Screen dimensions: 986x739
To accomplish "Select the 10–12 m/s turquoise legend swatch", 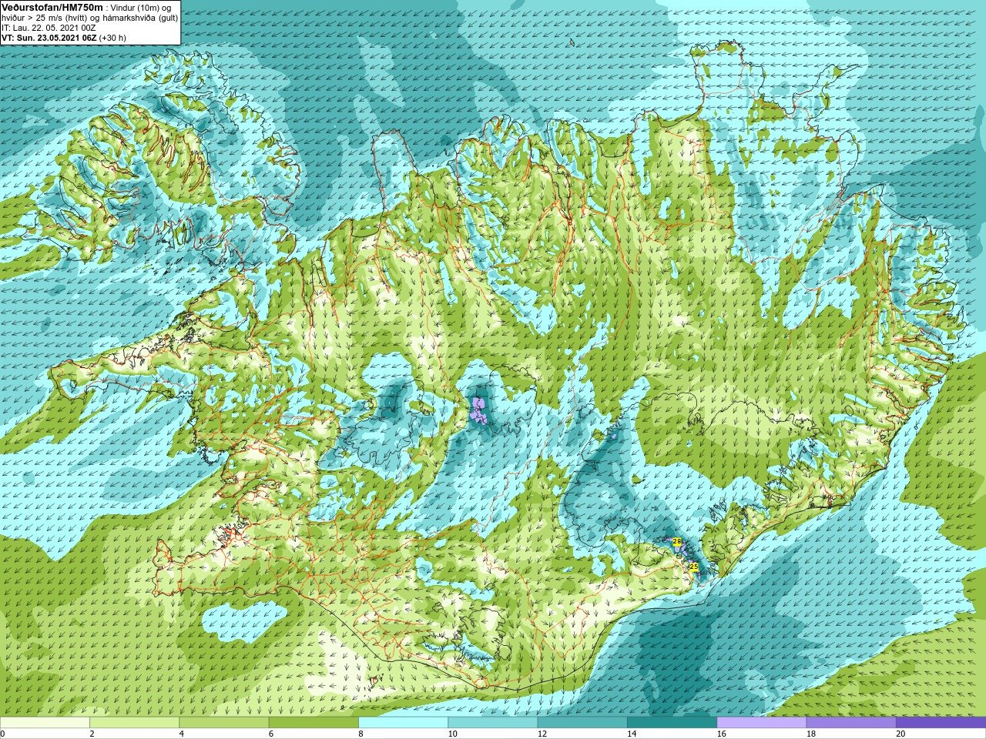I will (x=492, y=723).
